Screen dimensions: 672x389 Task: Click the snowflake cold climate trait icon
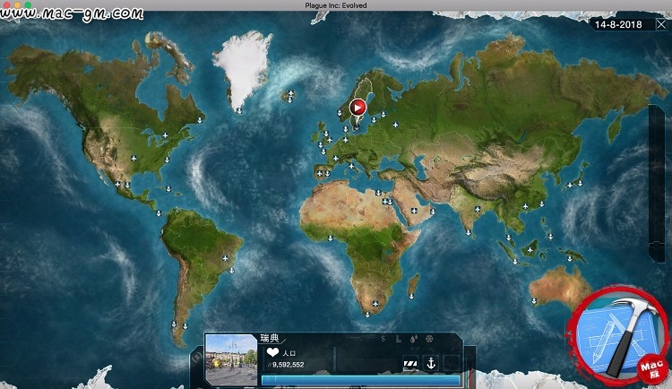[x=429, y=339]
